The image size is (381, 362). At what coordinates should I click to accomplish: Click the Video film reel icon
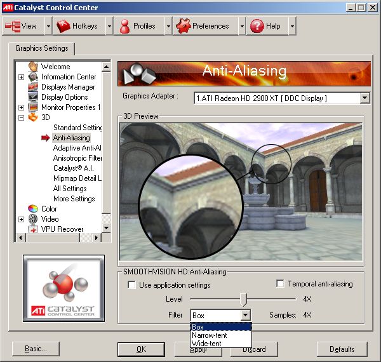[x=33, y=218]
